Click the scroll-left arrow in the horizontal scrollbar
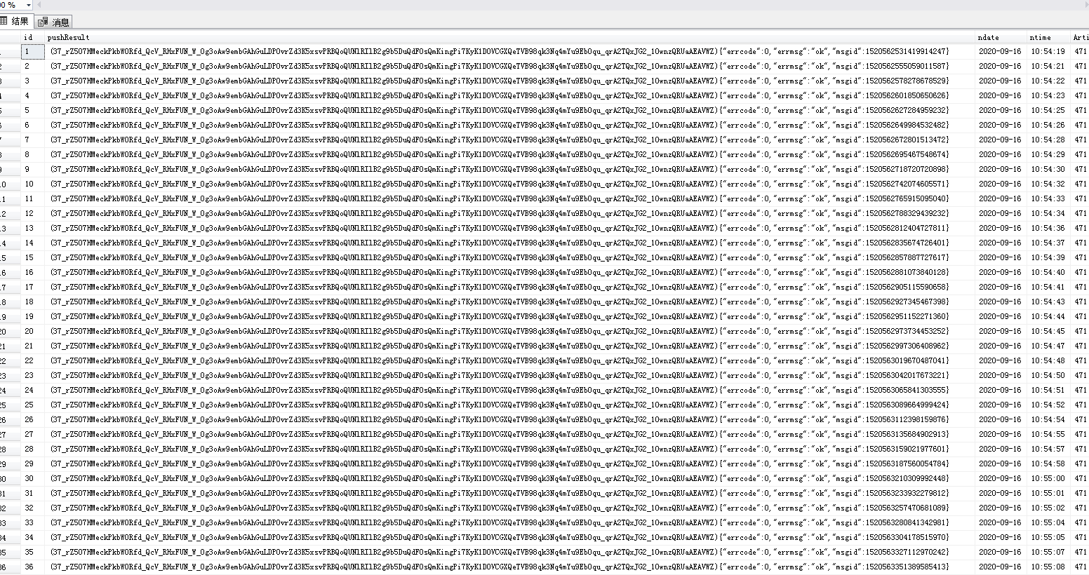The width and height of the screenshot is (1089, 575). click(38, 5)
